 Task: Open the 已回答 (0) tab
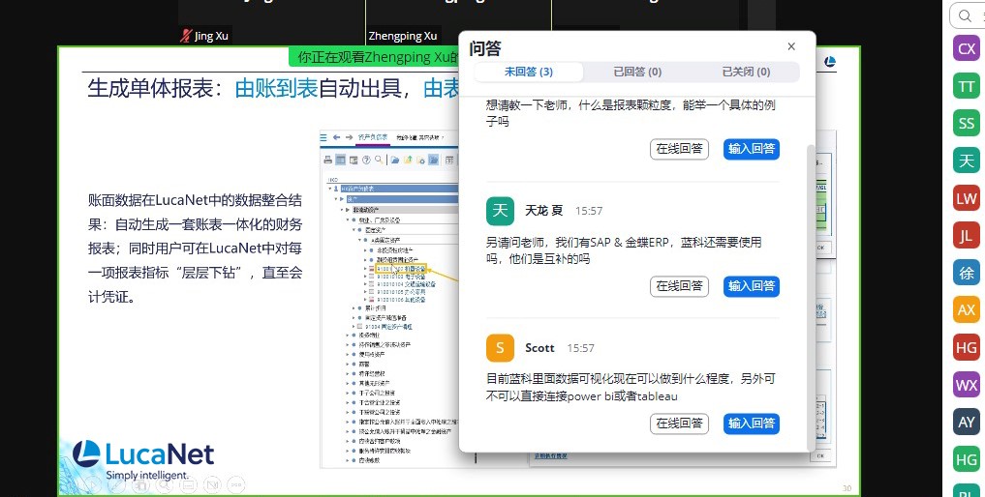point(637,72)
